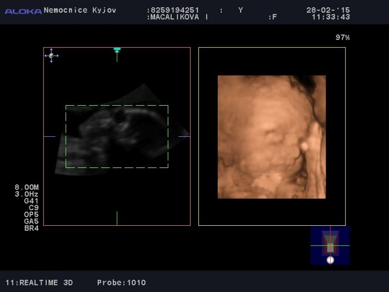Click the ALOKA logo
389x292 pixels.
pos(23,11)
